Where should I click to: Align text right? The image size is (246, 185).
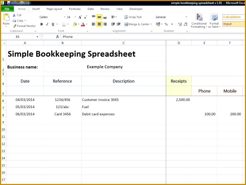tap(105, 24)
